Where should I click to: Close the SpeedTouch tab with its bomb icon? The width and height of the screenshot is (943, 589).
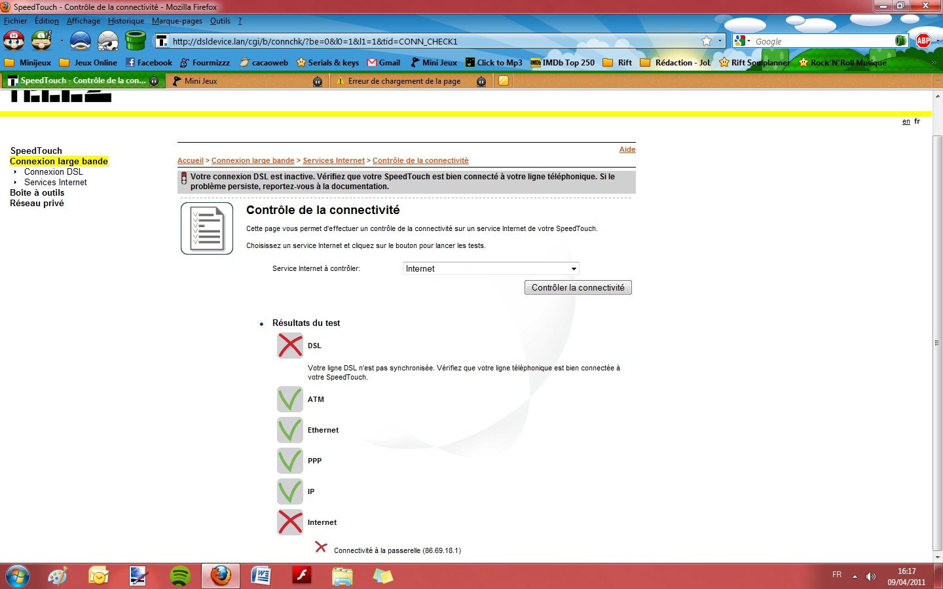pyautogui.click(x=154, y=81)
